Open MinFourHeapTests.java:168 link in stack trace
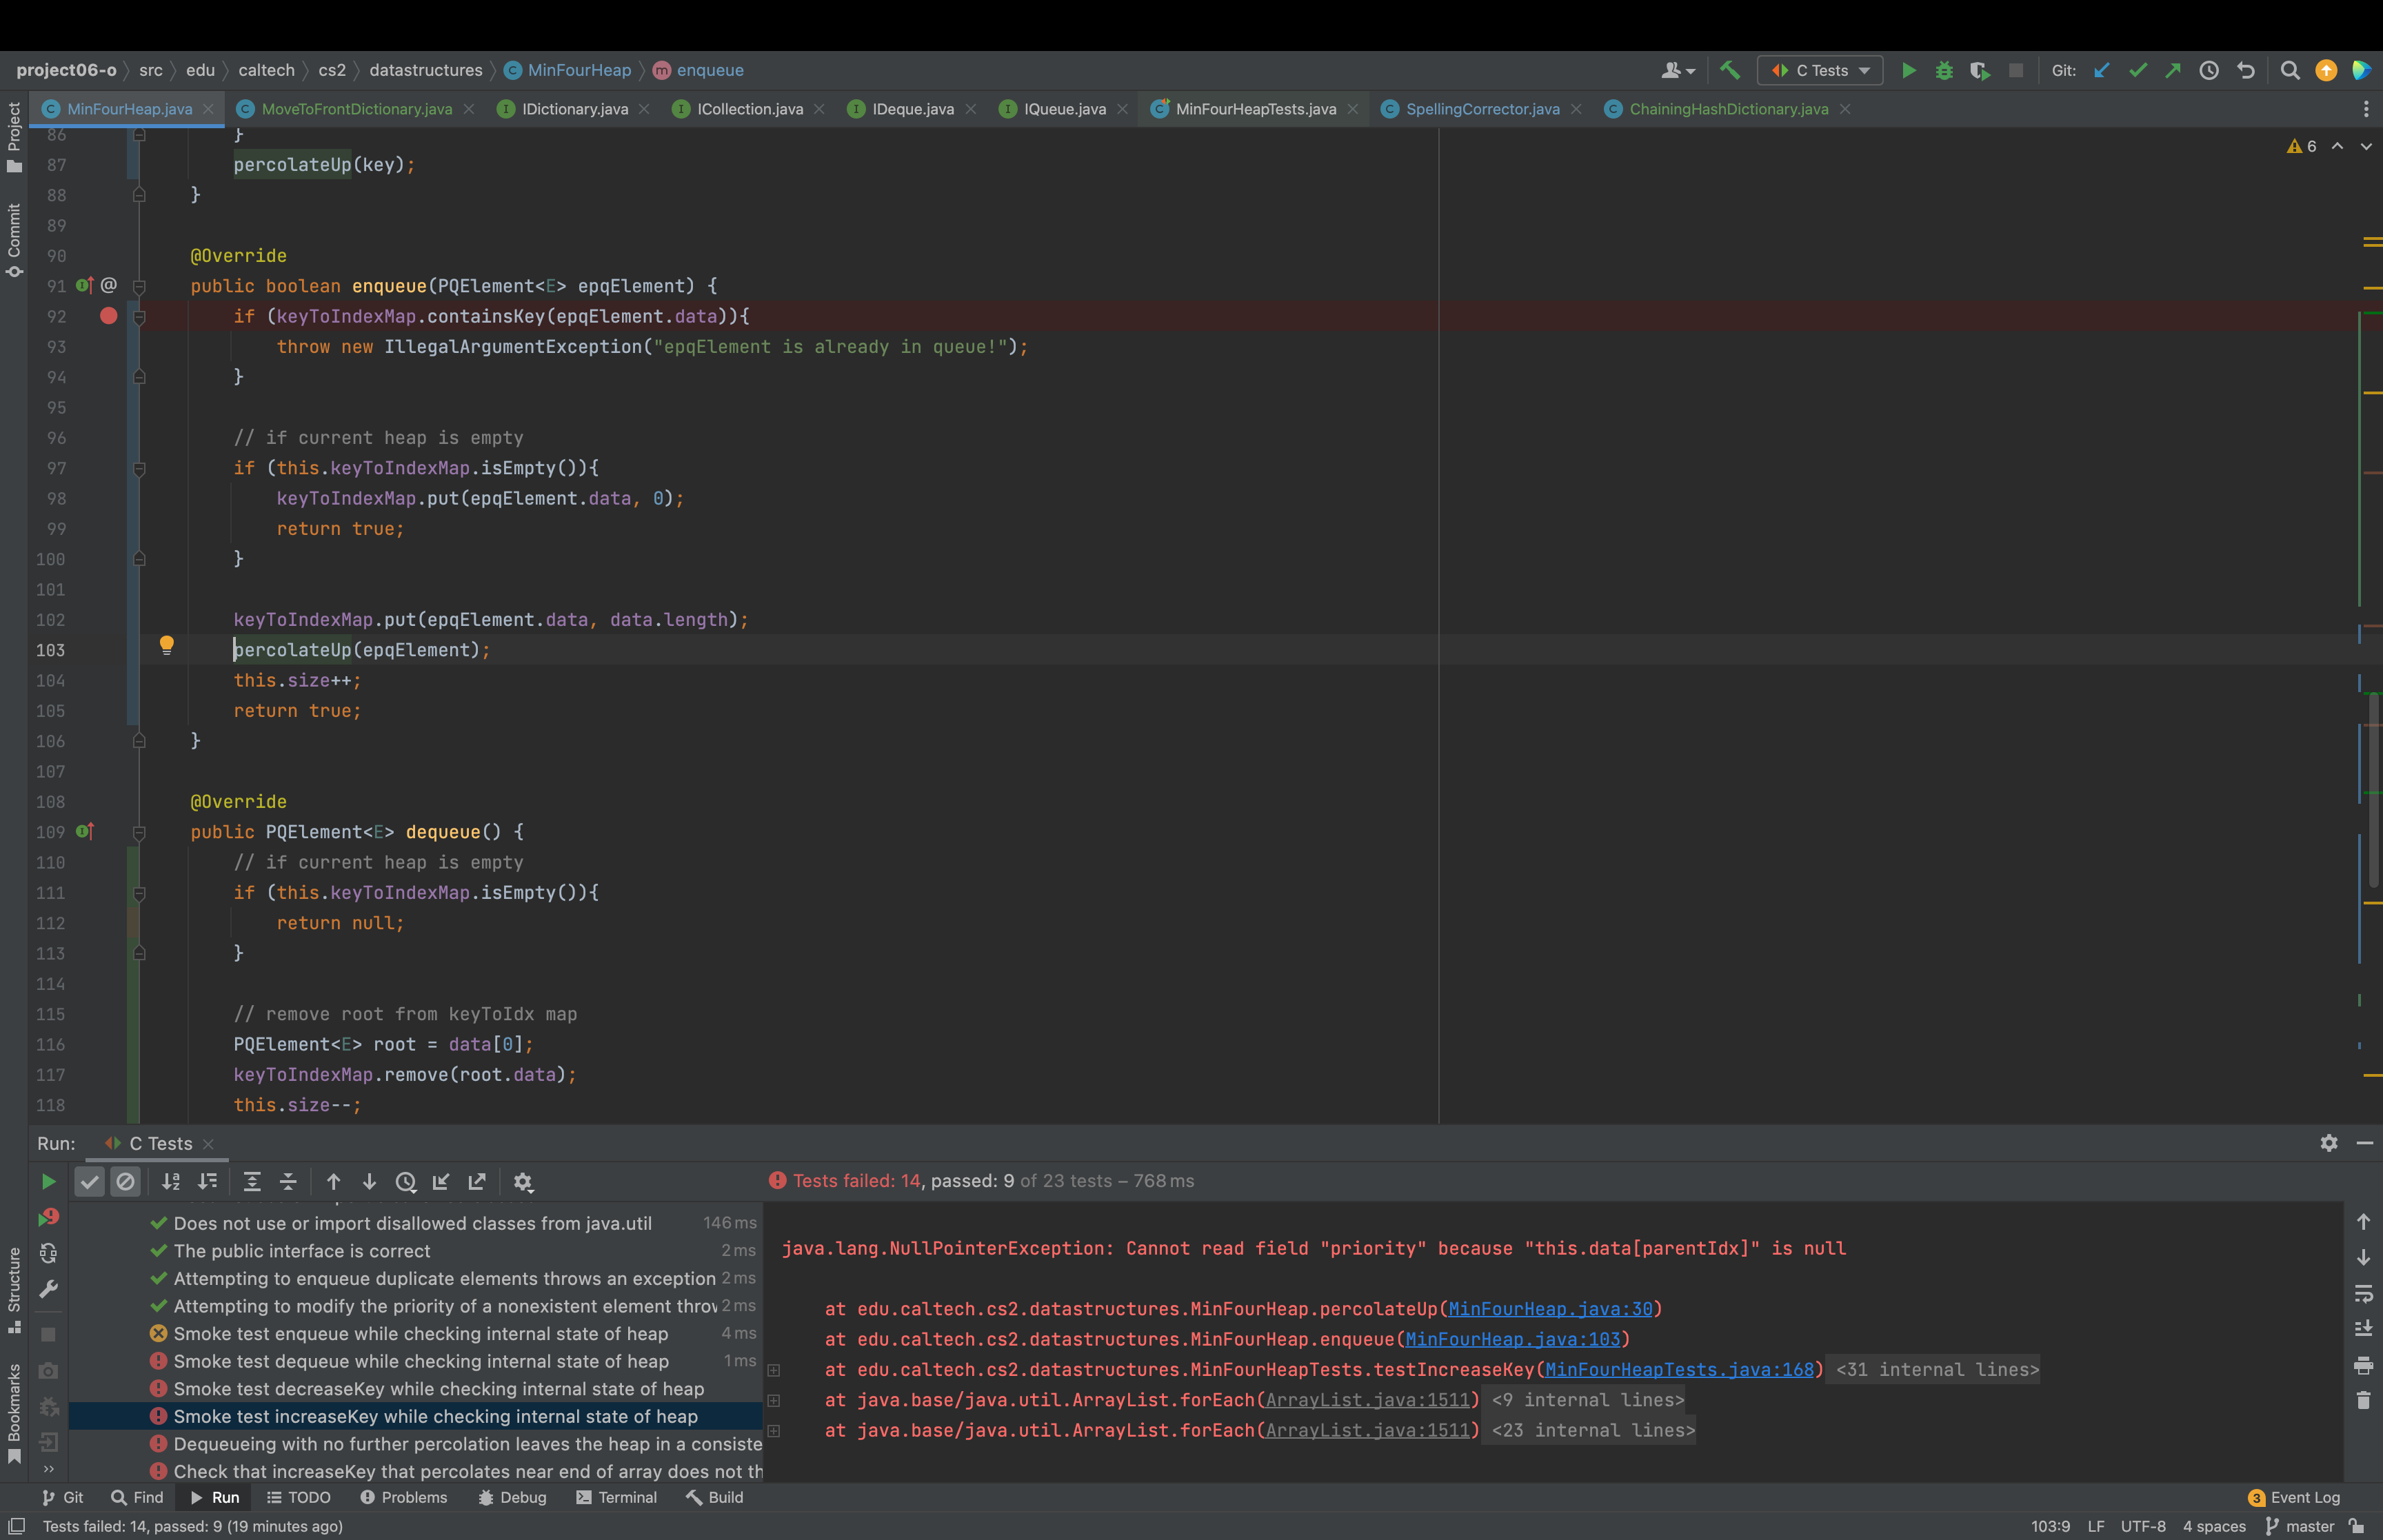2383x1540 pixels. coord(1679,1370)
